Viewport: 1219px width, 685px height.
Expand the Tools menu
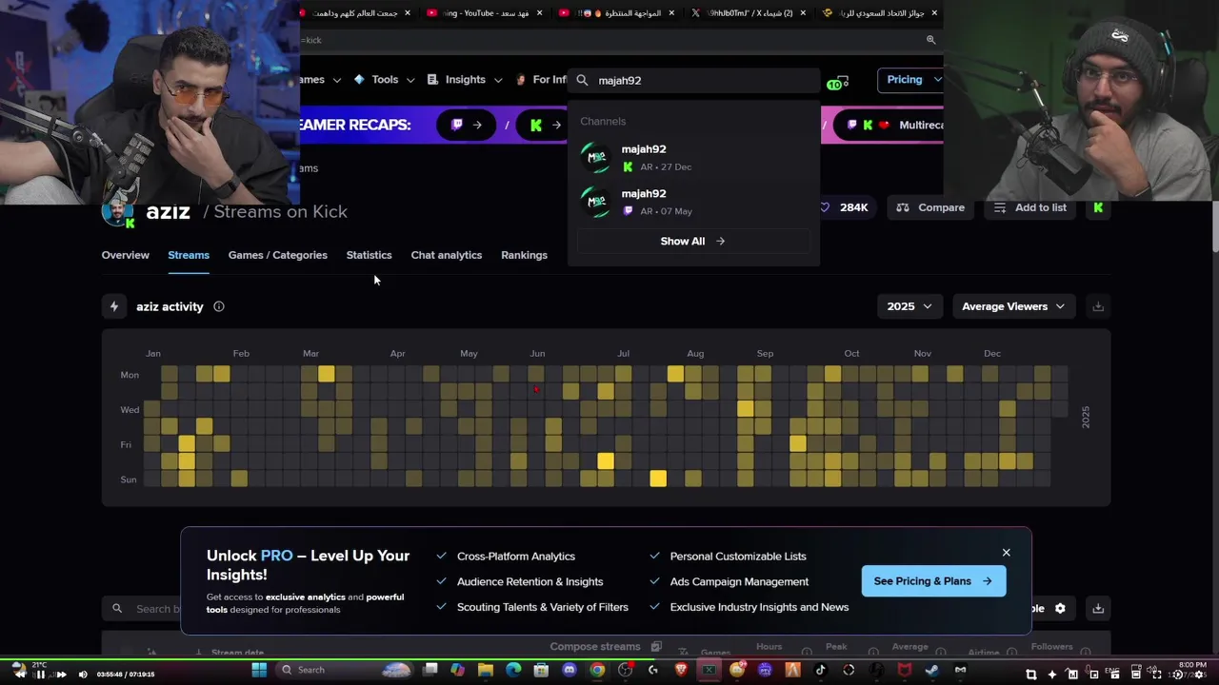click(385, 80)
